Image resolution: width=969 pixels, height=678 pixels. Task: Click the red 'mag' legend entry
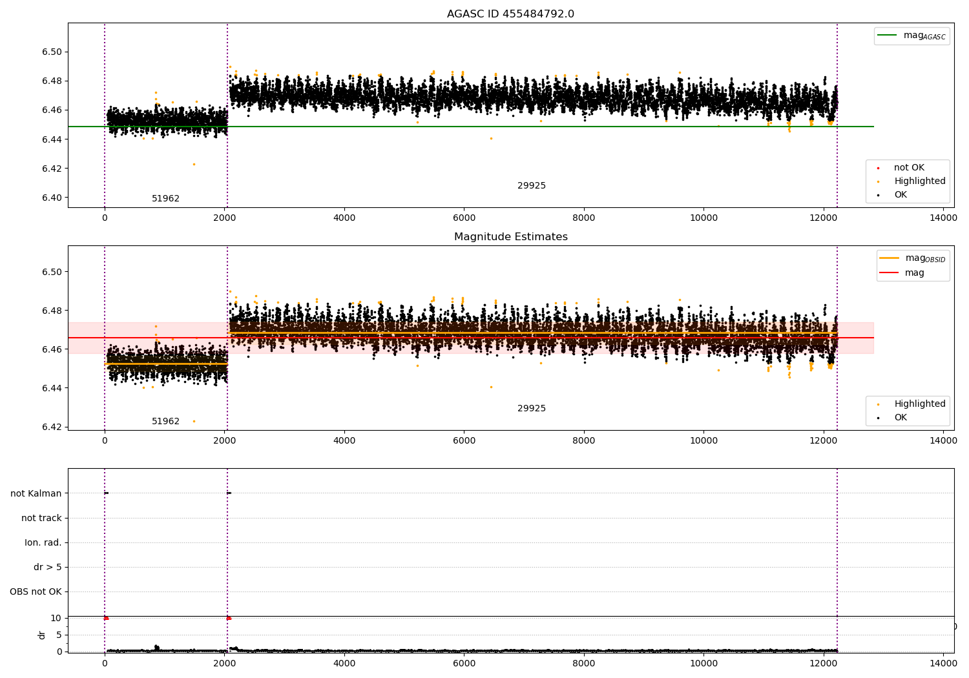[914, 273]
